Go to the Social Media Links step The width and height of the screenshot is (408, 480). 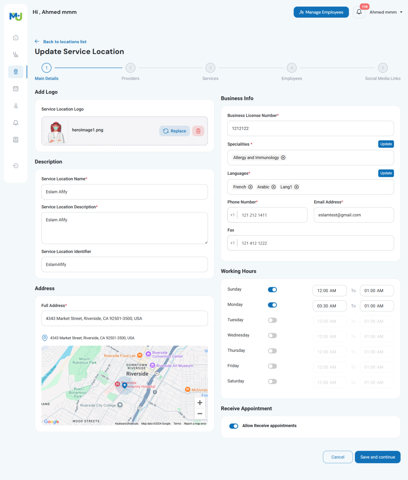[x=383, y=68]
